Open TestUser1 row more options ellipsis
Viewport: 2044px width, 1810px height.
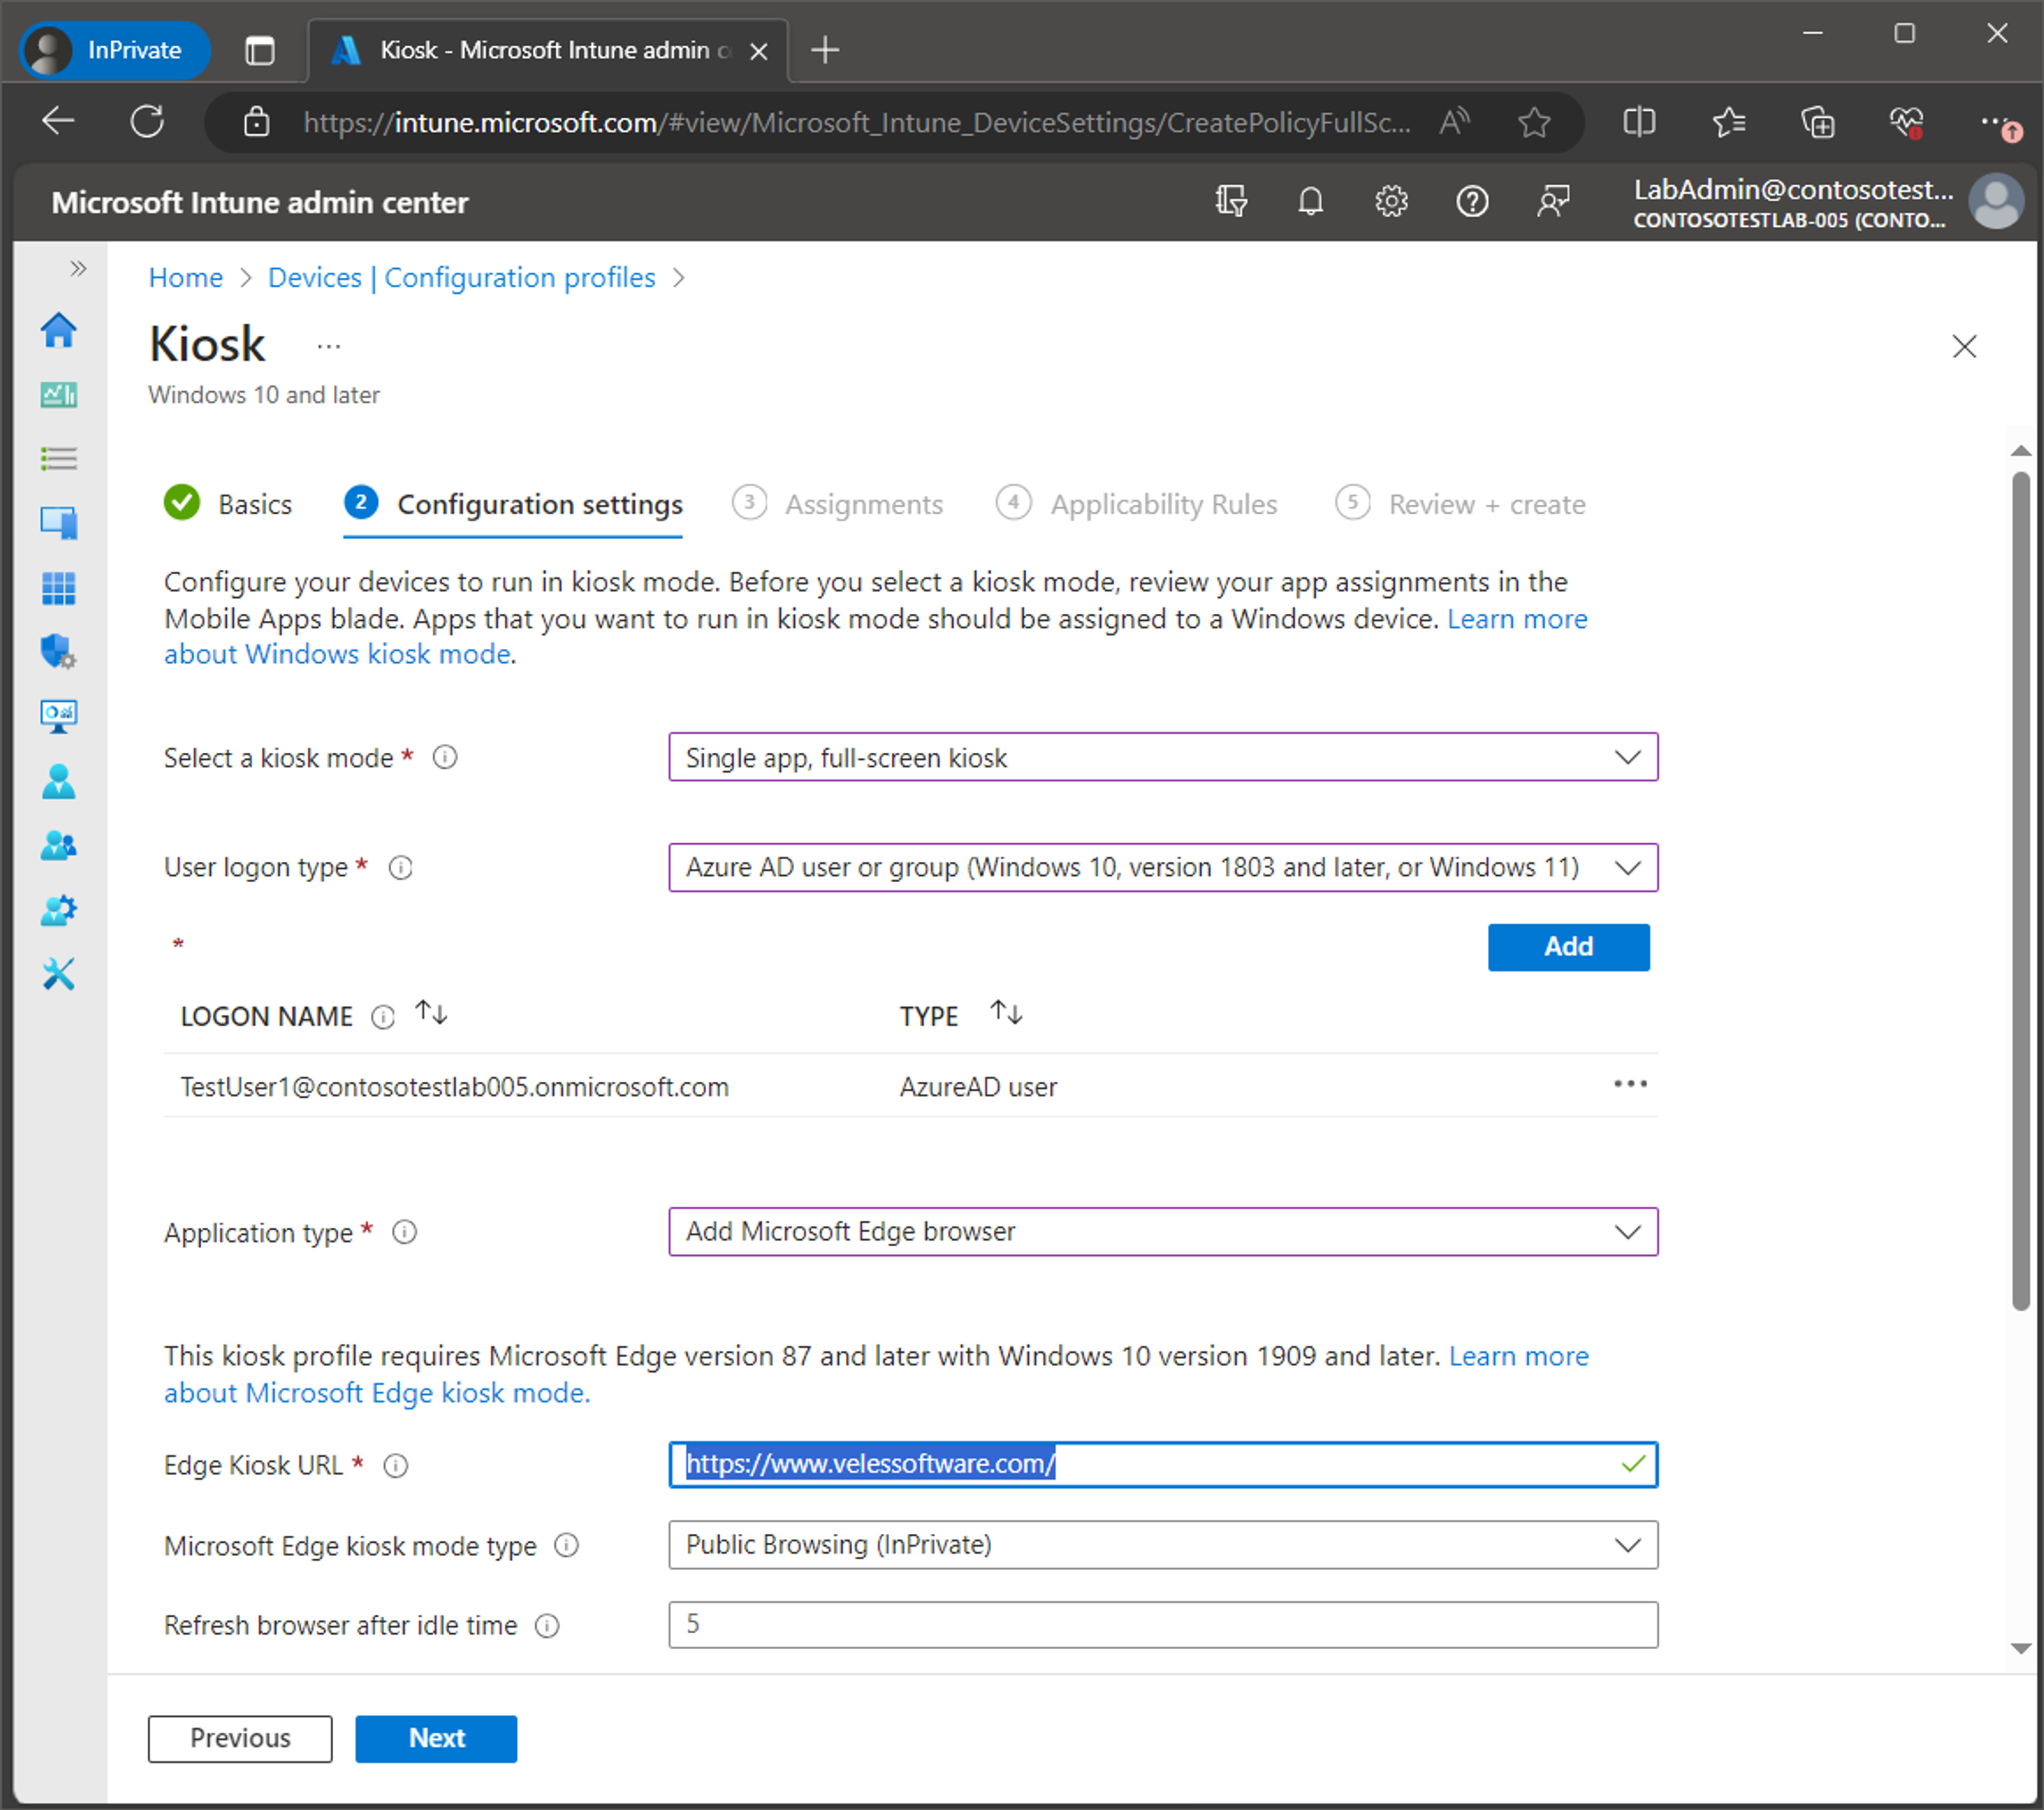point(1630,1084)
